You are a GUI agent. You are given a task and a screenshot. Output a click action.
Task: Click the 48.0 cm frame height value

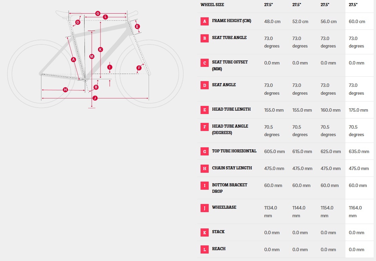coord(272,21)
